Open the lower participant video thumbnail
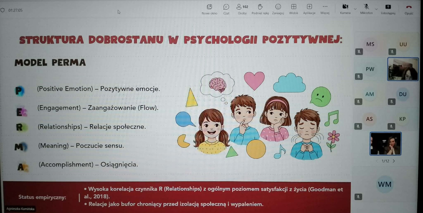This screenshot has width=423, height=213. pyautogui.click(x=385, y=143)
